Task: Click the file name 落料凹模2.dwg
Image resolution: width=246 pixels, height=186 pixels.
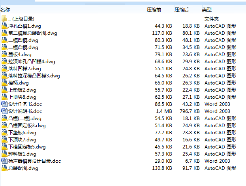Action: tap(24, 69)
